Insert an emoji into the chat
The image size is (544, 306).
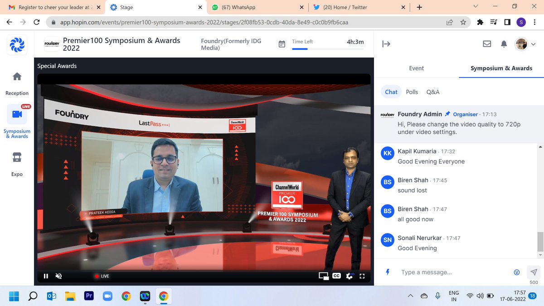tap(516, 272)
